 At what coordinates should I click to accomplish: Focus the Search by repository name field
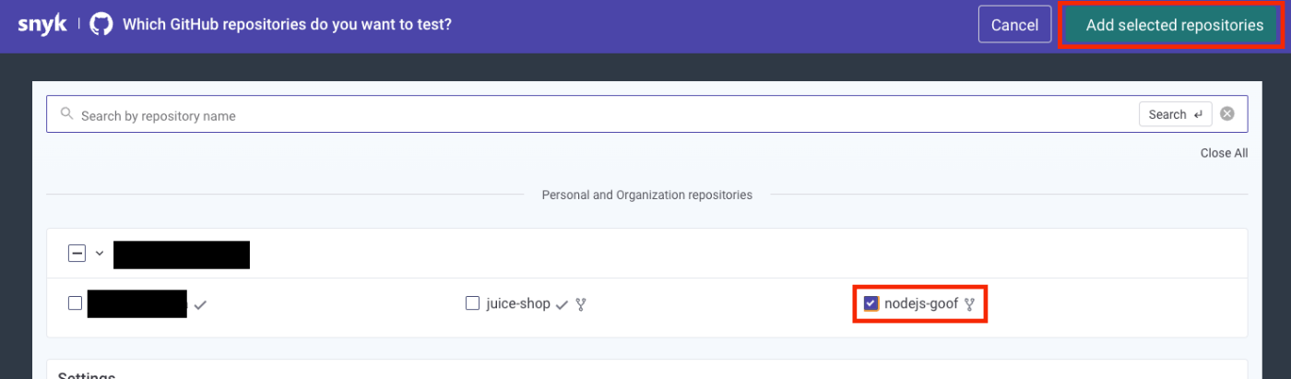[x=646, y=114]
